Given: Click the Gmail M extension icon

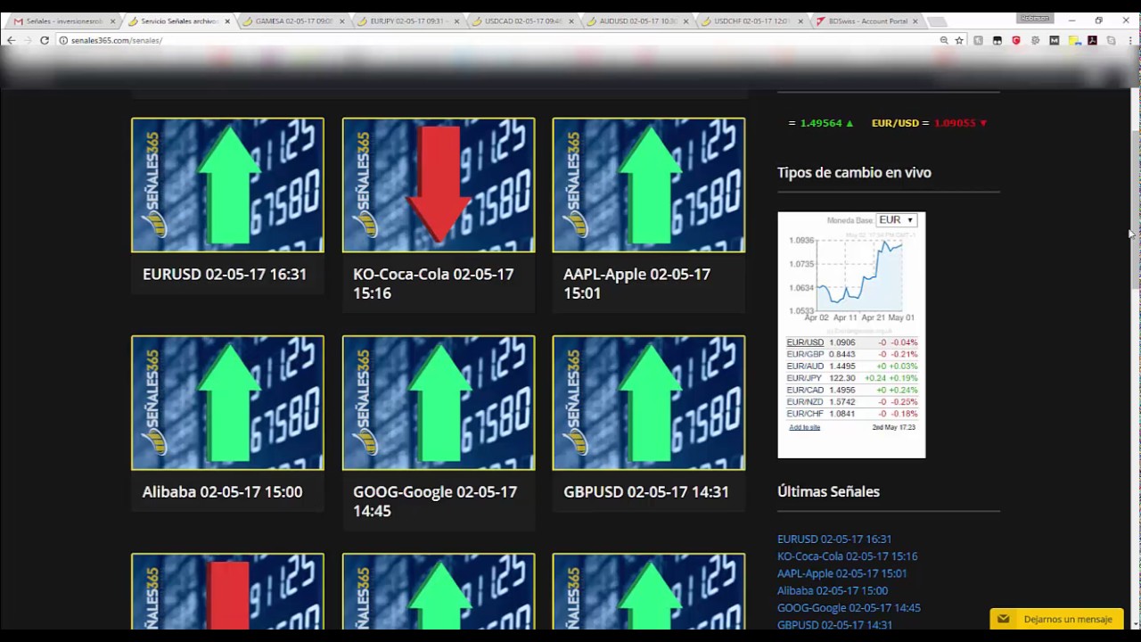Looking at the screenshot, I should 1055,40.
